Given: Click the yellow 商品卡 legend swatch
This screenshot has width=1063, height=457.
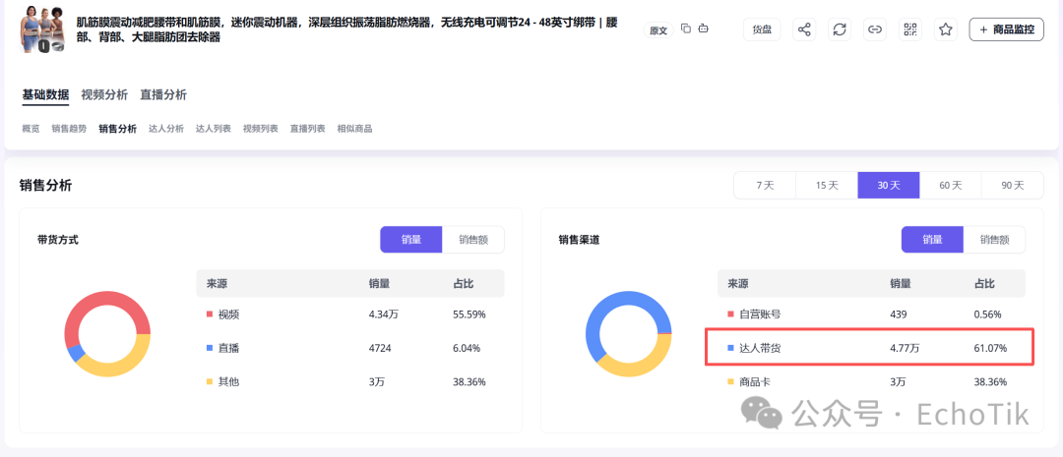Looking at the screenshot, I should point(730,382).
